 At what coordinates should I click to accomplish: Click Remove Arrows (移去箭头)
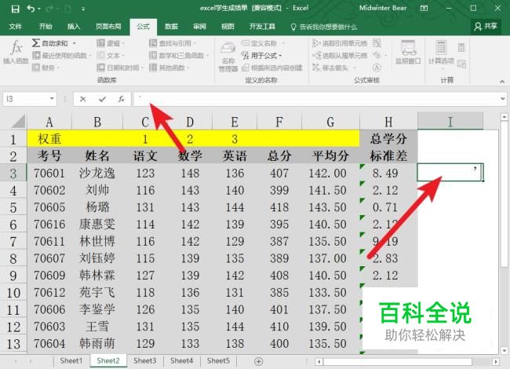(x=330, y=68)
